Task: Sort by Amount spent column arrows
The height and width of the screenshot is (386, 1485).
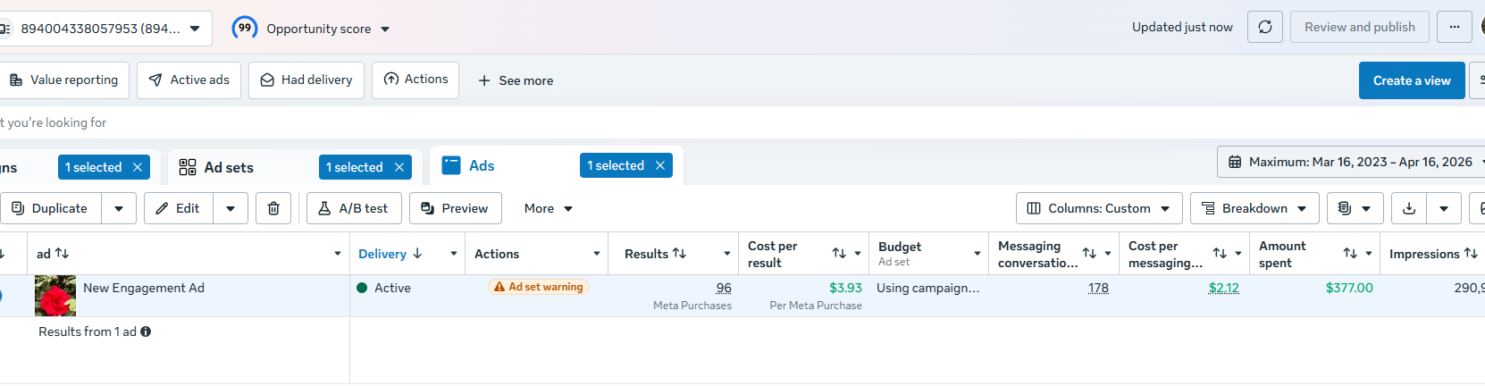Action: tap(1350, 254)
